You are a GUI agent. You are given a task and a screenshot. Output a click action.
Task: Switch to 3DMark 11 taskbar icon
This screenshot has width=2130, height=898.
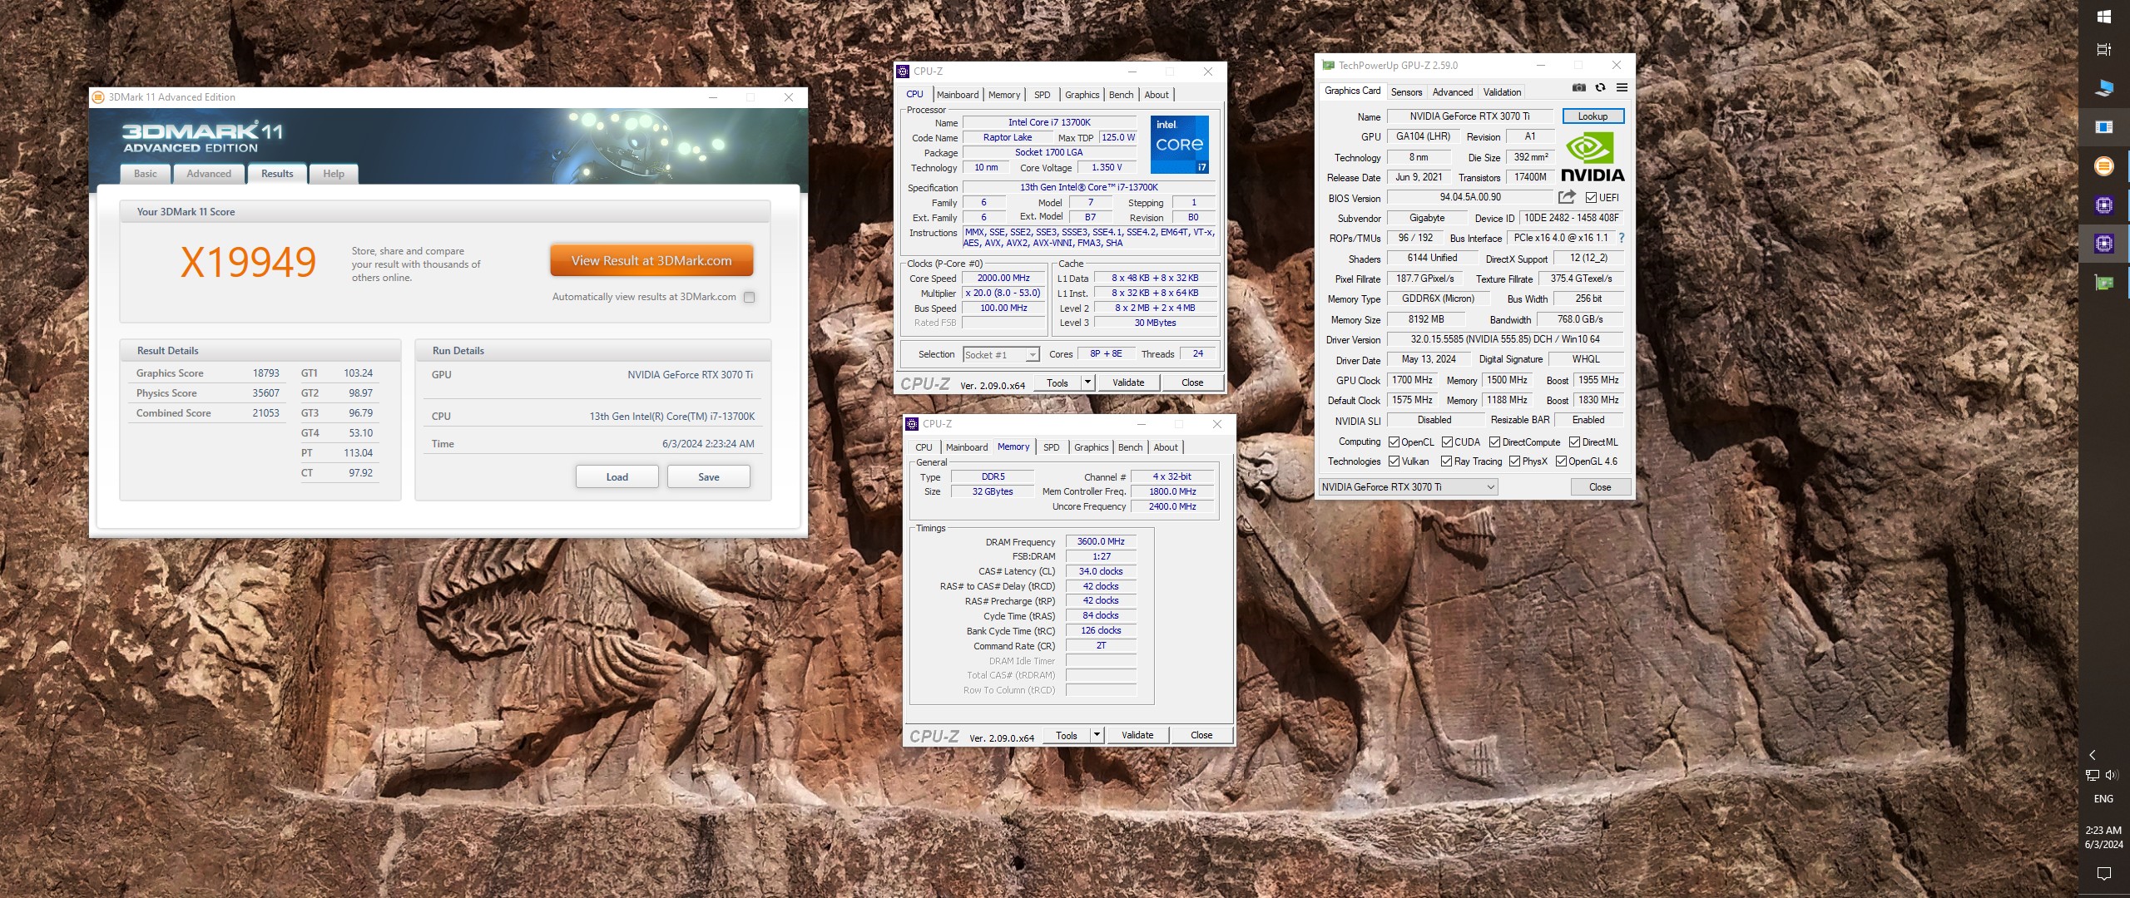(2103, 166)
